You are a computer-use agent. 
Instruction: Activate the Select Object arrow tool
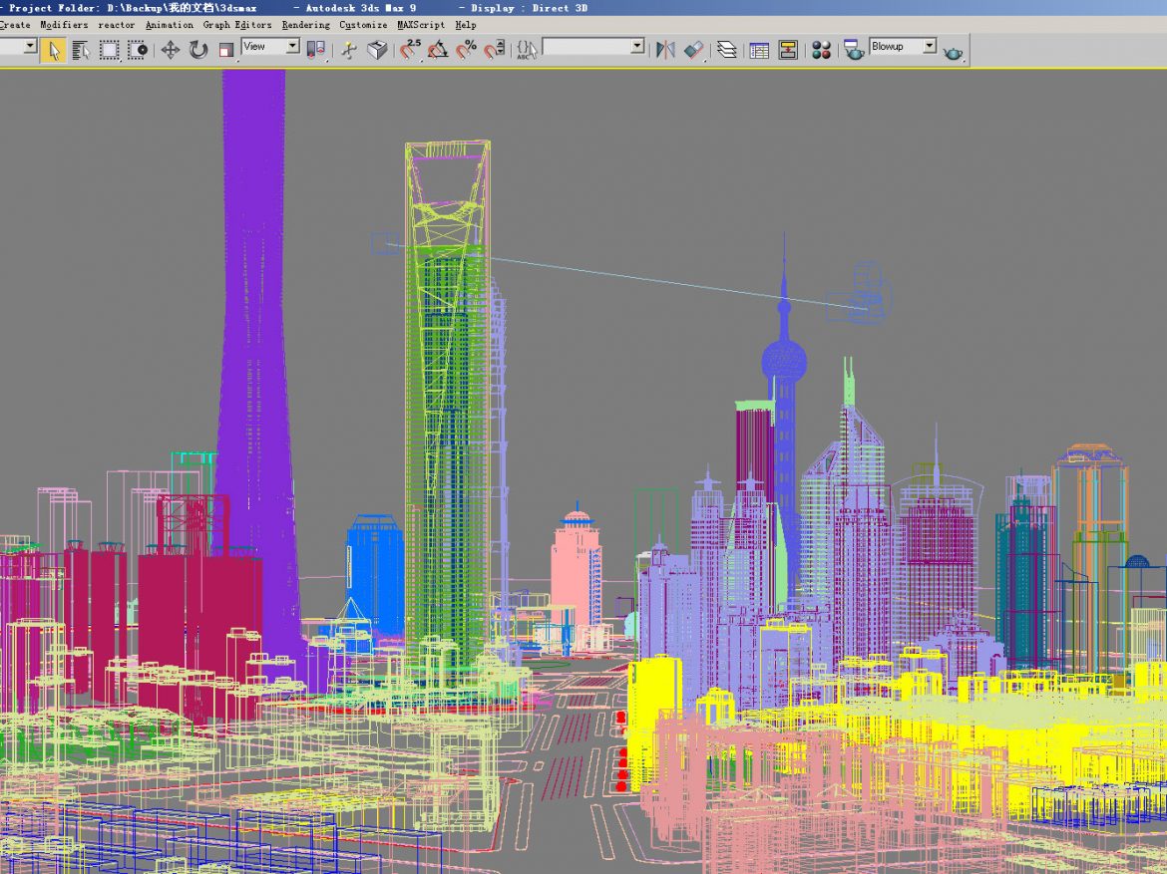click(53, 50)
